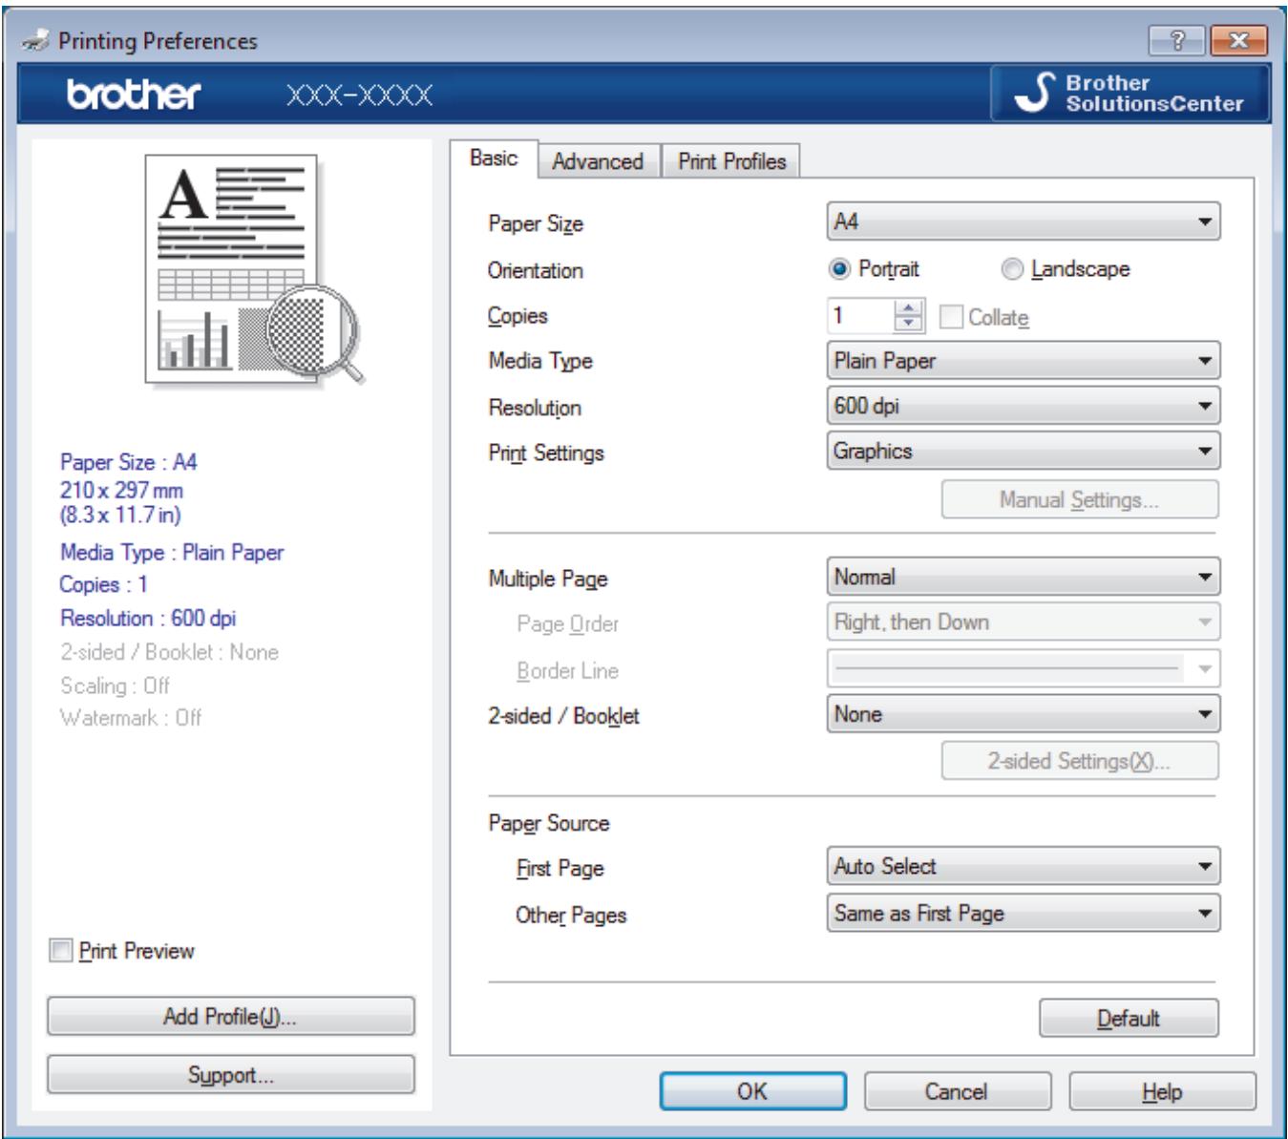
Task: Close the Printing Preferences window
Action: [1238, 40]
